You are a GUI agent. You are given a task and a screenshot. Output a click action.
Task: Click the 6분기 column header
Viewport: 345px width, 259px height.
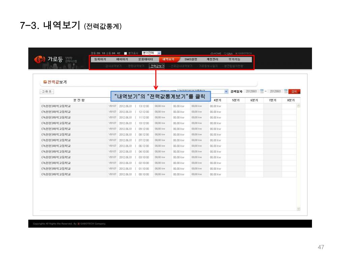pos(254,100)
